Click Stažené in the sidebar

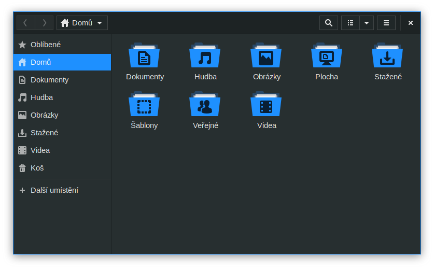(x=62, y=133)
